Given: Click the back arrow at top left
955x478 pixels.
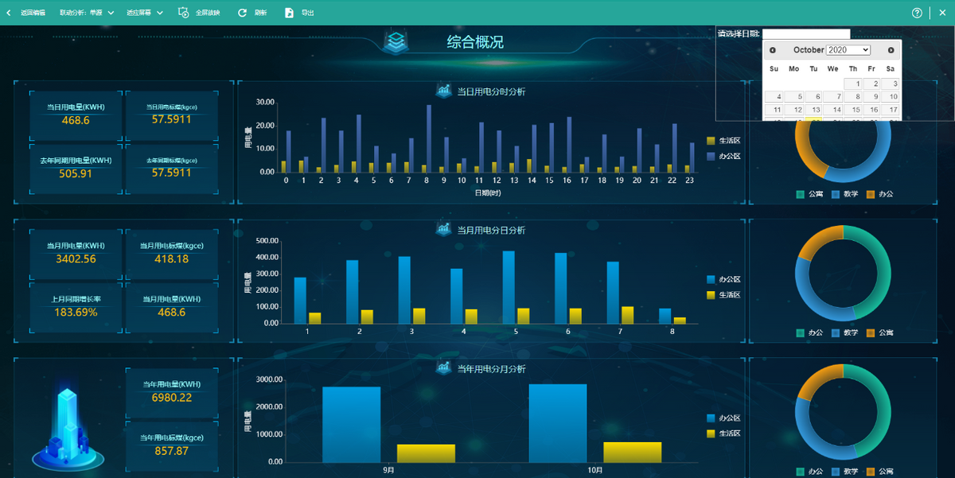Looking at the screenshot, I should 8,12.
